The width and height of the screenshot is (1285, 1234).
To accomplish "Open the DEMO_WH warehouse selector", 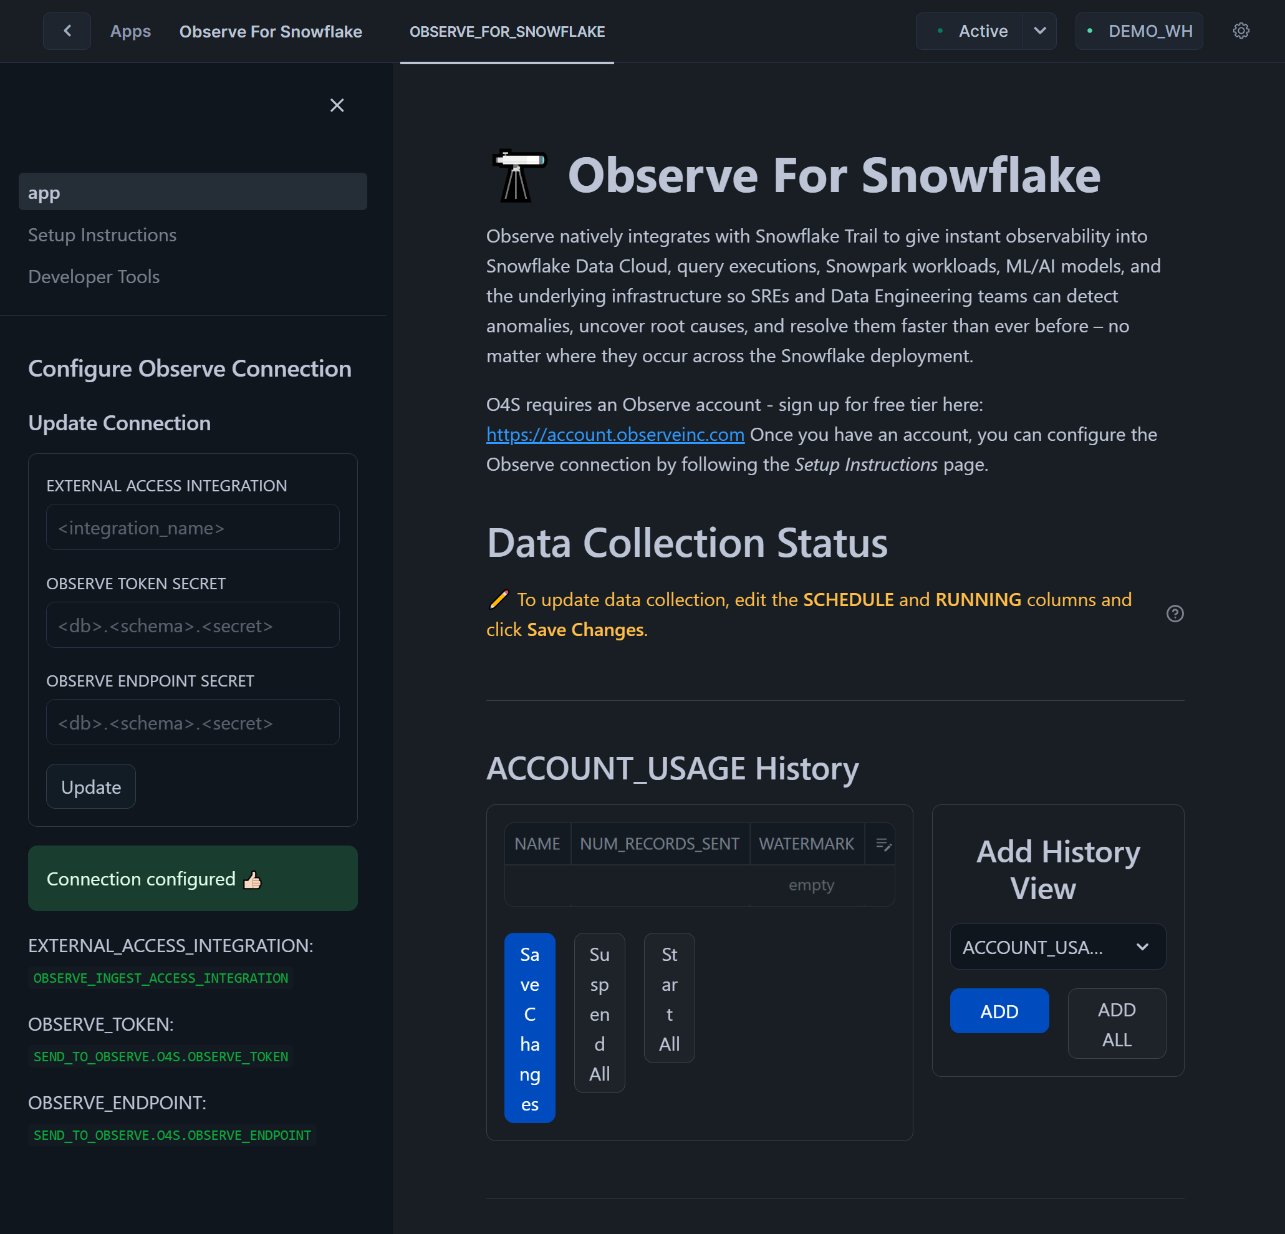I will [1139, 31].
